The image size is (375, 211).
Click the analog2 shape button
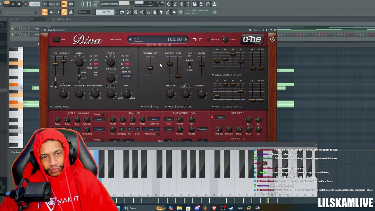coord(126,76)
